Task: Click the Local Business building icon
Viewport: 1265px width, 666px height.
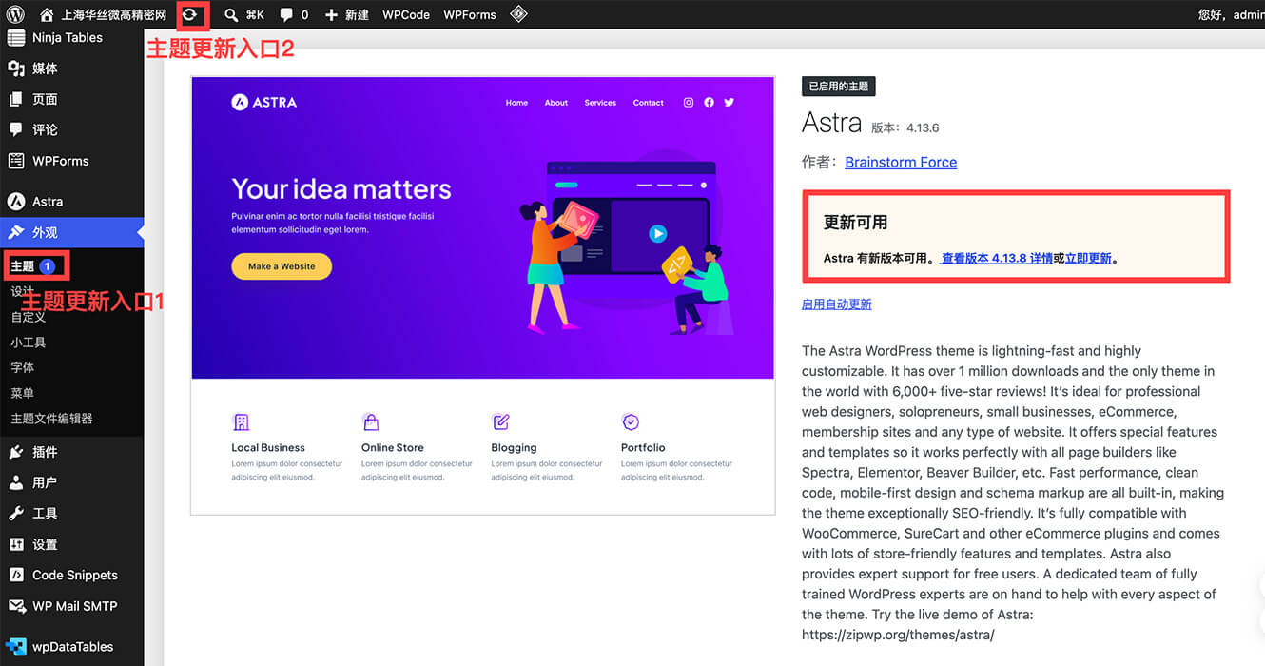Action: click(x=241, y=421)
